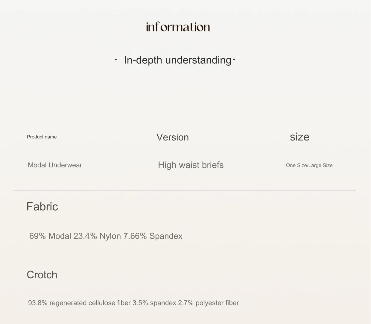Select the 'In-depth understanding' subtitle

pos(178,60)
